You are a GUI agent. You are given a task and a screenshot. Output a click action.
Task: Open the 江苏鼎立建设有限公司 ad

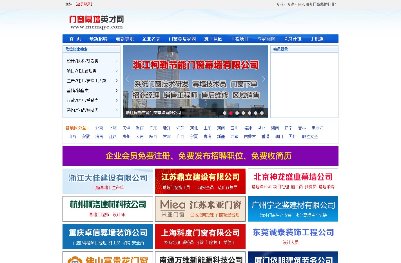[200, 181]
